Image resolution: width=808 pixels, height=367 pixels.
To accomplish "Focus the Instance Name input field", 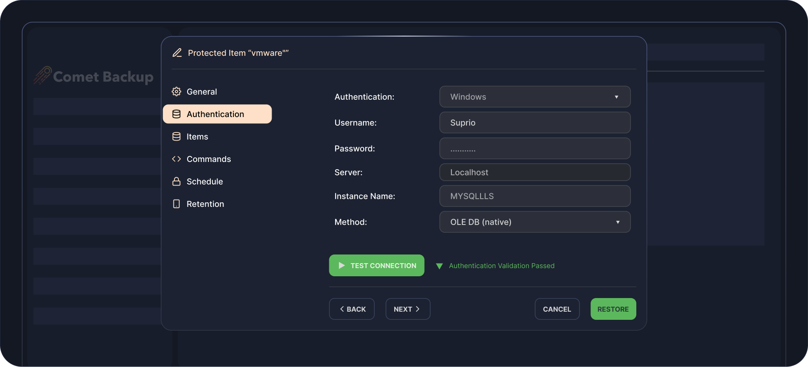I will tap(535, 196).
